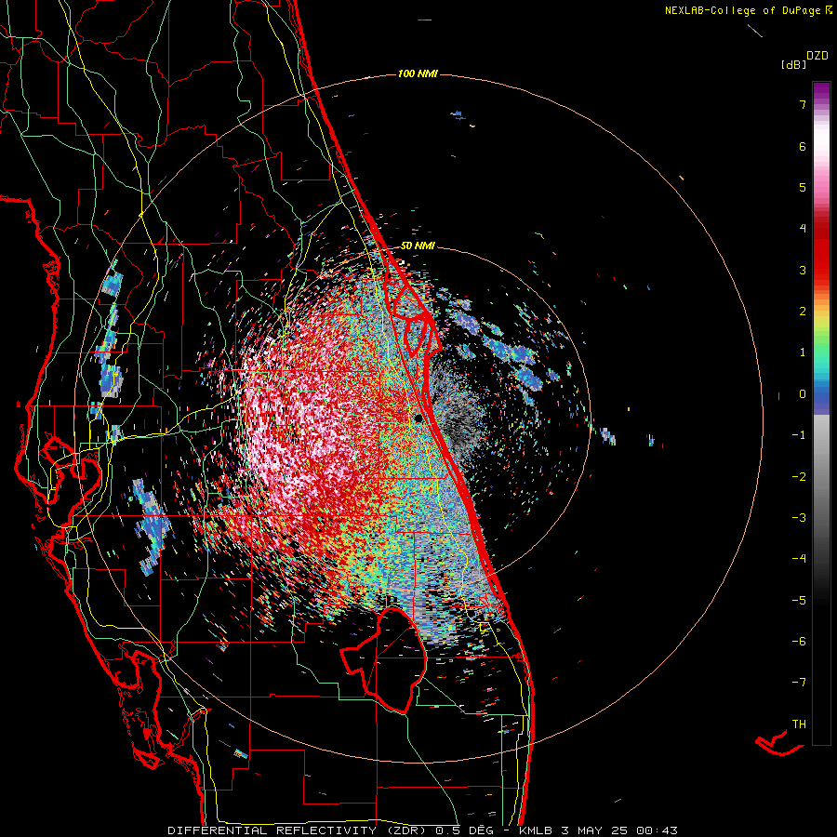
Task: Click the KMLB station identifier
Action: coord(536,830)
